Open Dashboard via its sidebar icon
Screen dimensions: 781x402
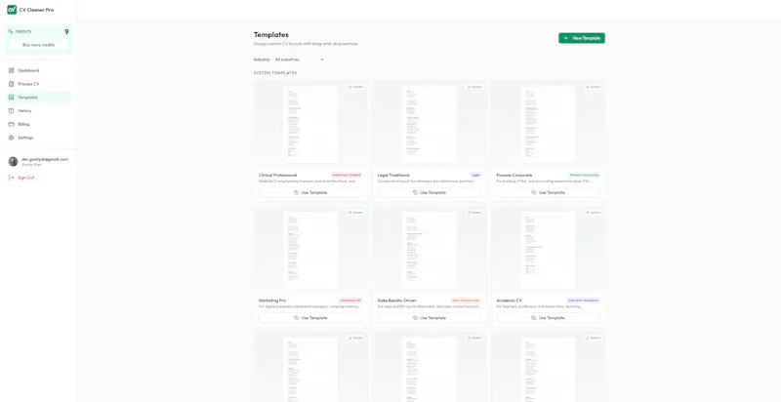click(12, 70)
